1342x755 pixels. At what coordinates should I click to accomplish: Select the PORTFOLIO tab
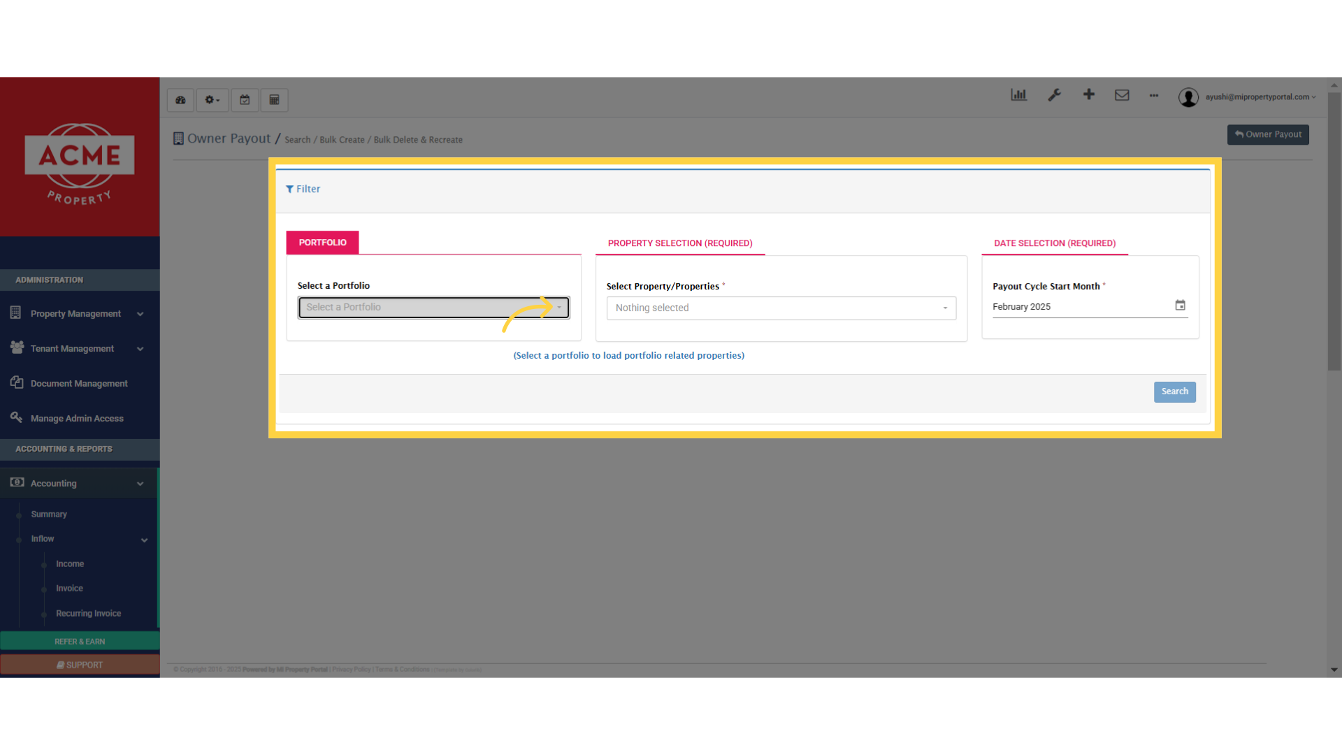point(322,243)
